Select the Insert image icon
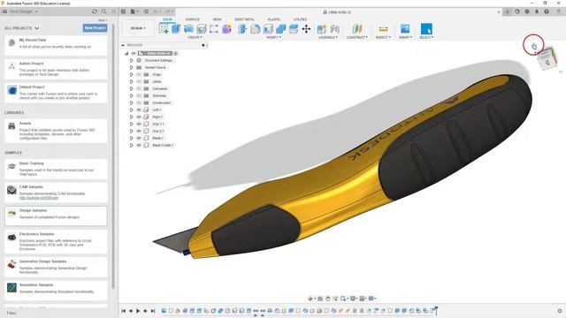The width and height of the screenshot is (566, 318). pyautogui.click(x=405, y=29)
